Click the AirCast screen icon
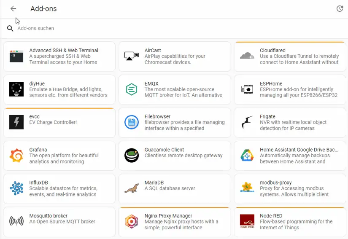 (132, 56)
